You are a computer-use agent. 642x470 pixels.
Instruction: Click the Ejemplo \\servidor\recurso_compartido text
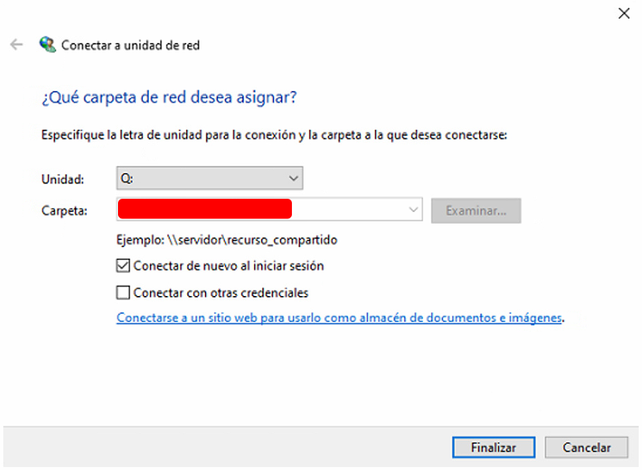coord(227,240)
